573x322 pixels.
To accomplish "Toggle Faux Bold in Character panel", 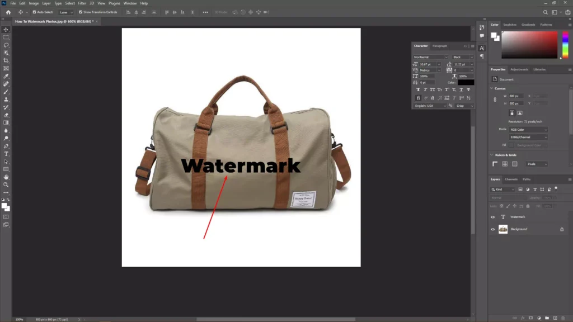I will pyautogui.click(x=418, y=90).
